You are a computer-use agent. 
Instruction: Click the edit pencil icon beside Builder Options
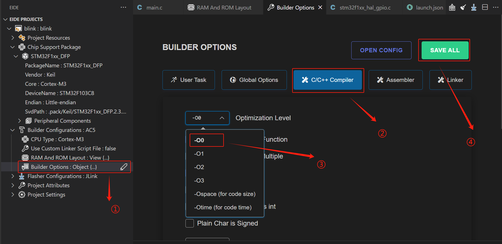[x=124, y=167]
